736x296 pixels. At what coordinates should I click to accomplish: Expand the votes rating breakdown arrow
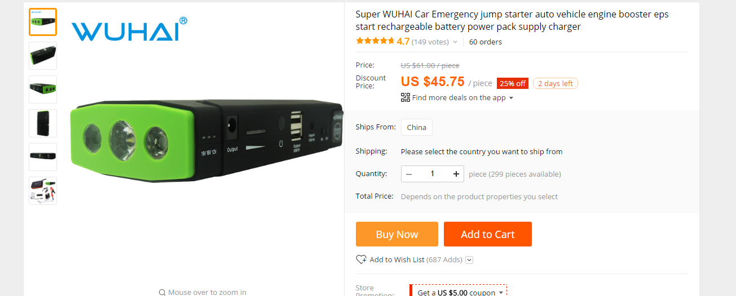click(455, 42)
